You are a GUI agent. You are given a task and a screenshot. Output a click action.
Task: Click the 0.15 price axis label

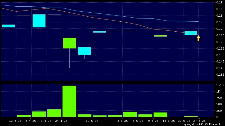pyautogui.click(x=219, y=55)
